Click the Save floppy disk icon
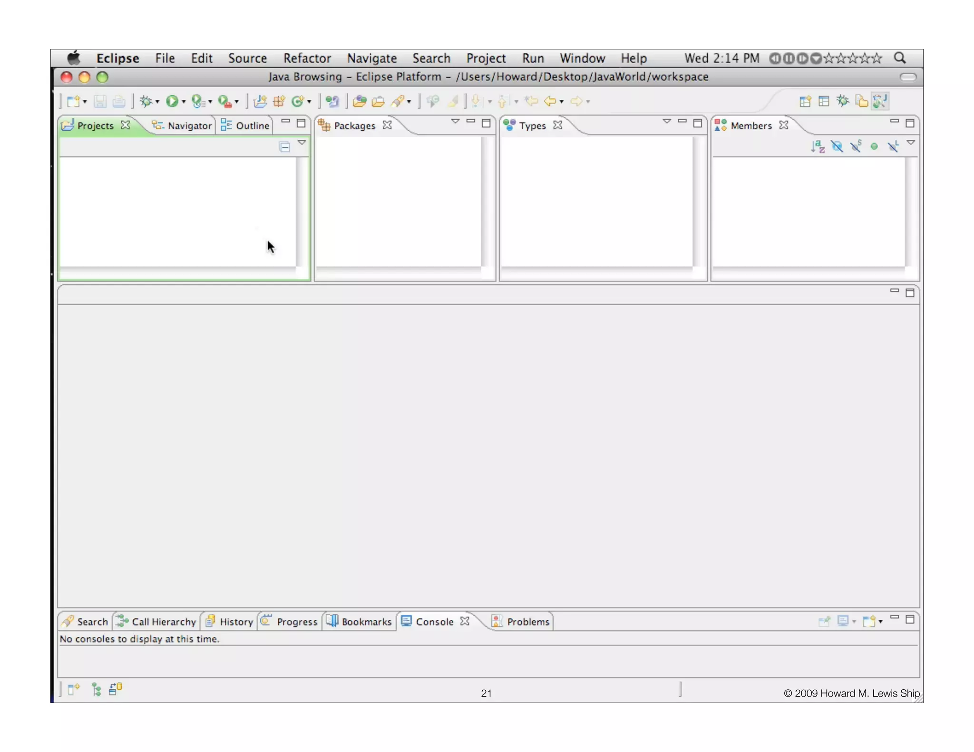The width and height of the screenshot is (974, 752). [100, 101]
